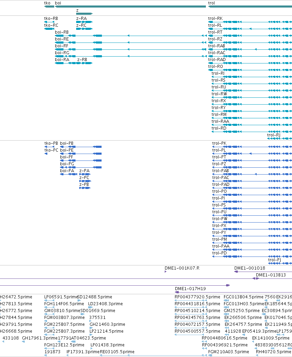
Task: Open EST FGM210A03.5prime
Action: click(x=229, y=352)
